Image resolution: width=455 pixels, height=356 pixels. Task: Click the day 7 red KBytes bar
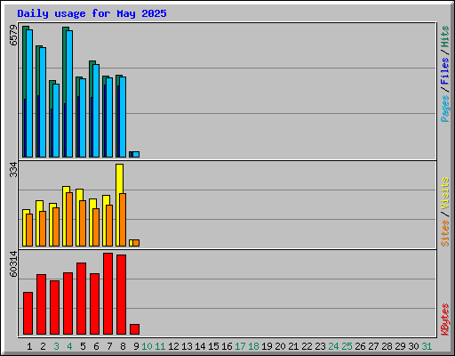[108, 294]
